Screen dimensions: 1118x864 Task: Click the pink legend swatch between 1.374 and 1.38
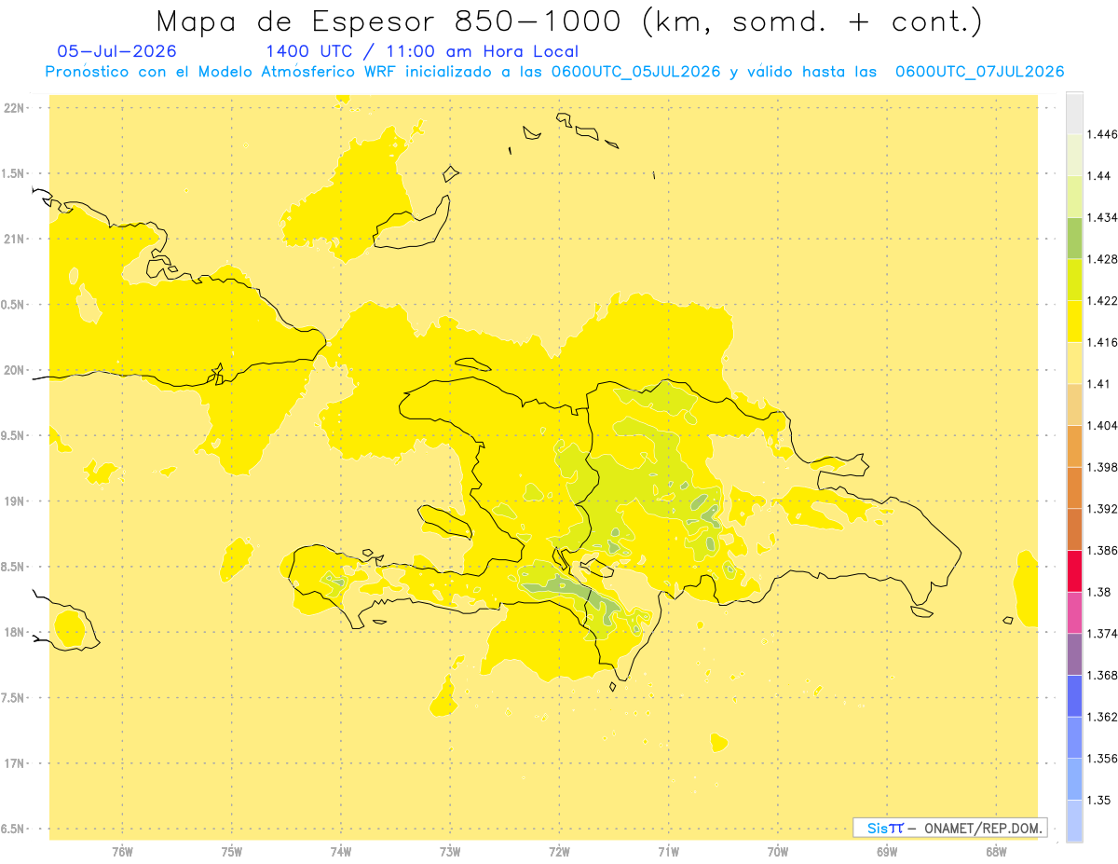pyautogui.click(x=1074, y=612)
